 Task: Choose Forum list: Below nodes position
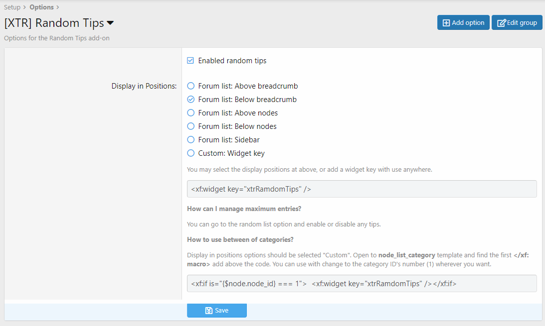coord(190,126)
